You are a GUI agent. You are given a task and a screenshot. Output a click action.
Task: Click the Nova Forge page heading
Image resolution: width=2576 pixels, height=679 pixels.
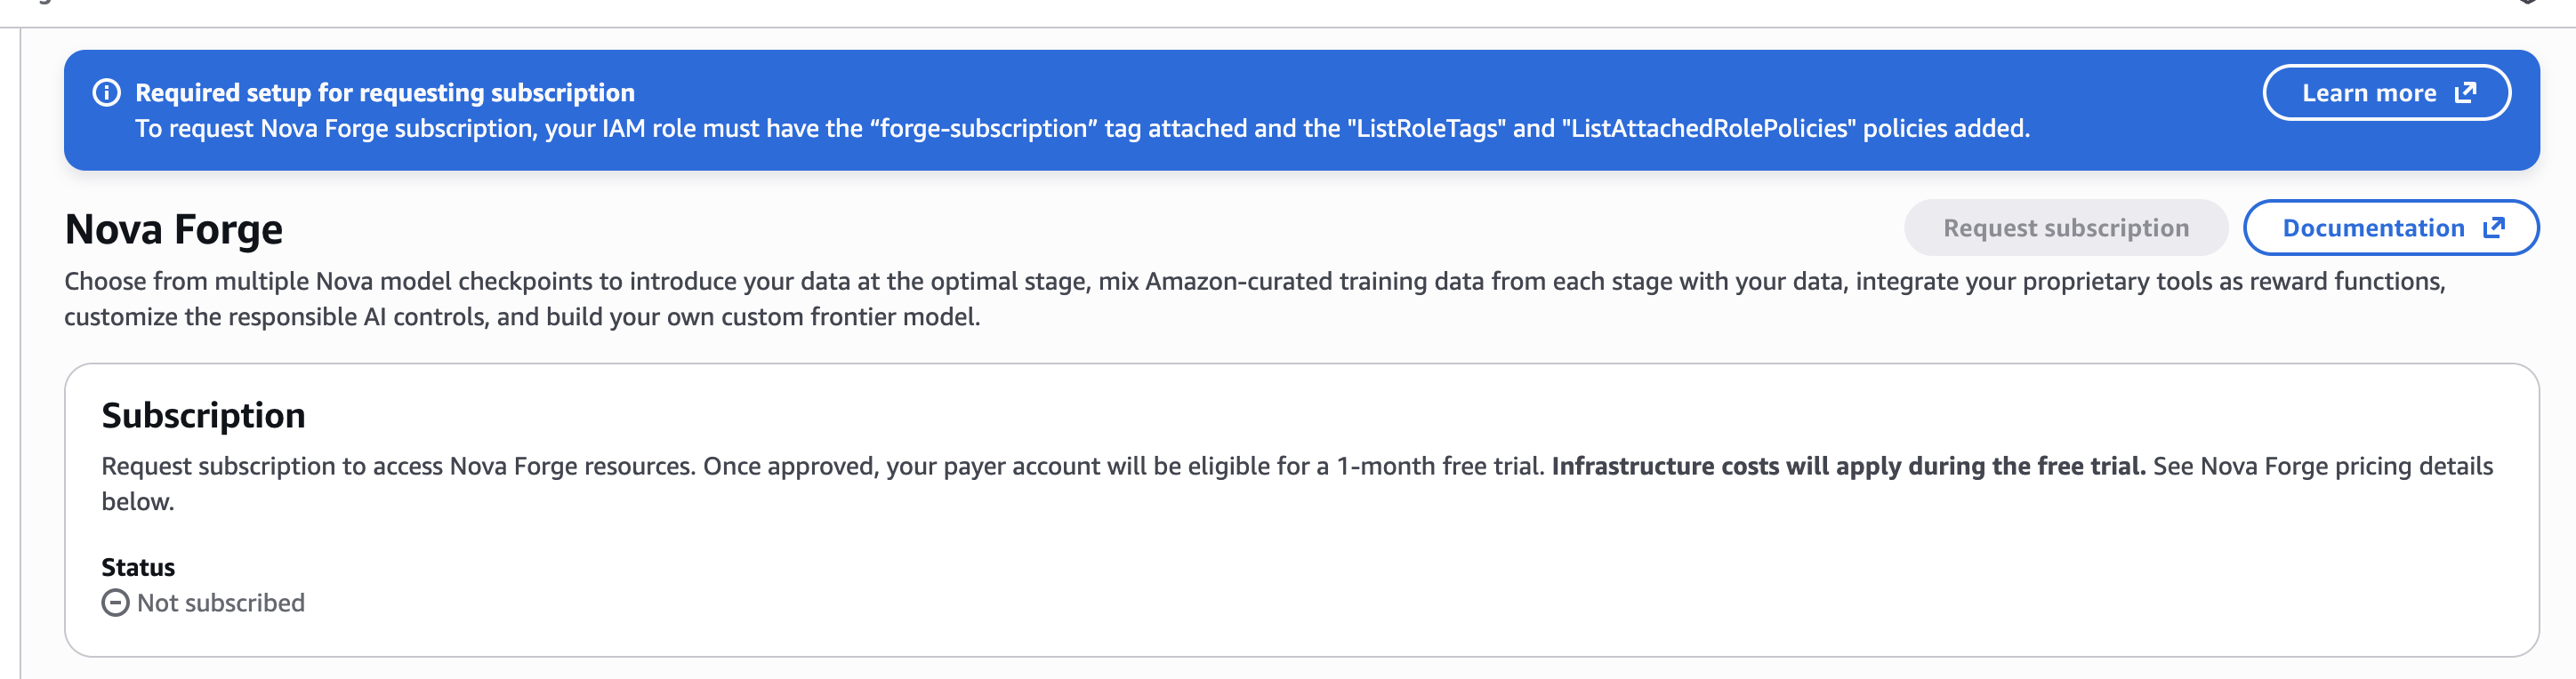coord(174,229)
